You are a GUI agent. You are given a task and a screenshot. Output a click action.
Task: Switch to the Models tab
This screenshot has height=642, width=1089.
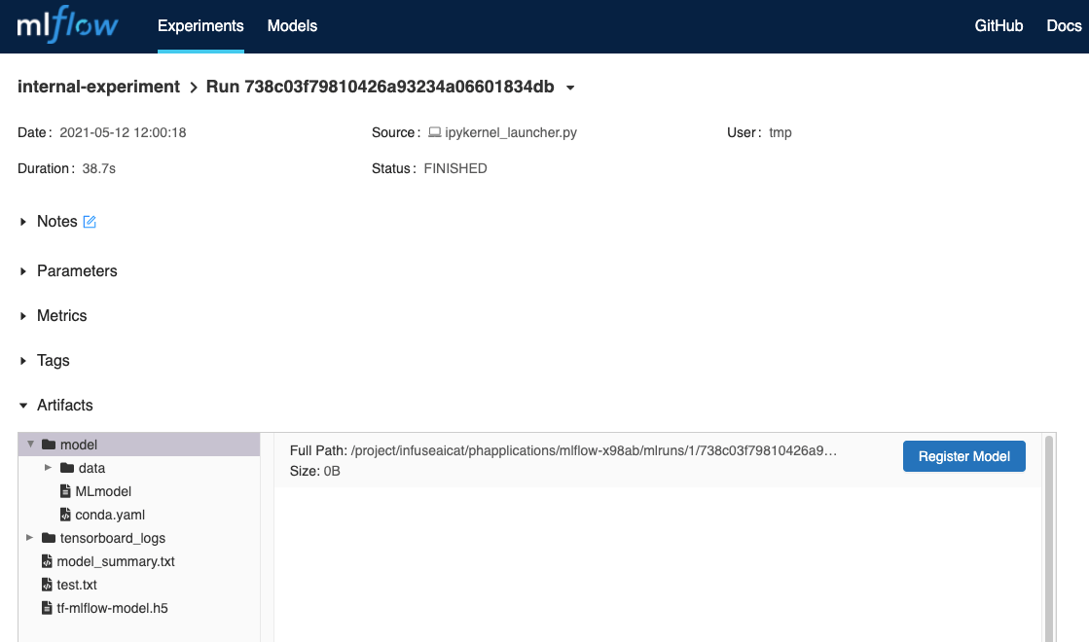292,25
